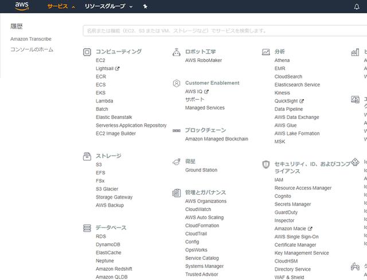The height and width of the screenshot is (280, 367).
Task: Open DynamoDB
Action: coord(108,244)
